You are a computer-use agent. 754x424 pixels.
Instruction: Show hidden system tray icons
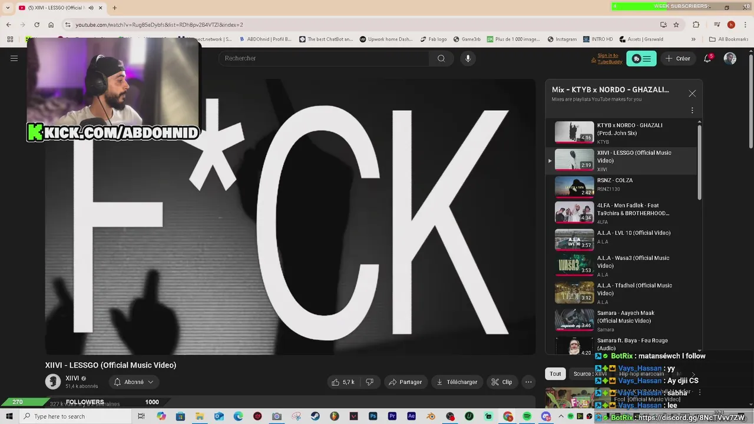[562, 416]
